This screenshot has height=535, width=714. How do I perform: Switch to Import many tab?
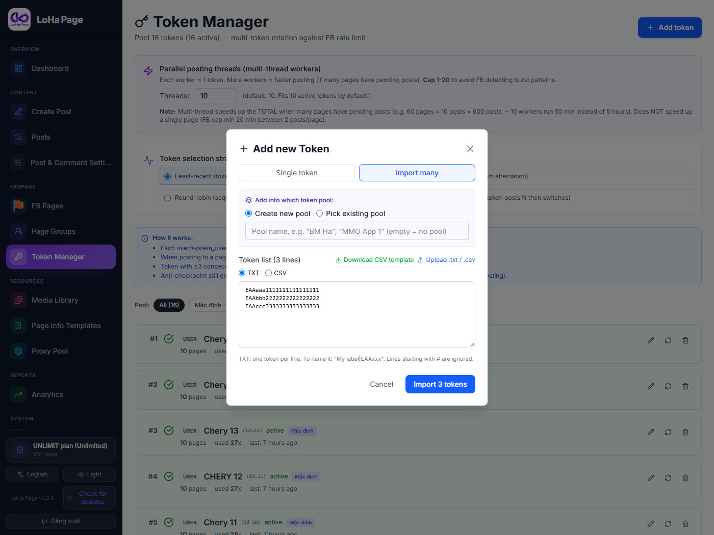pos(417,173)
